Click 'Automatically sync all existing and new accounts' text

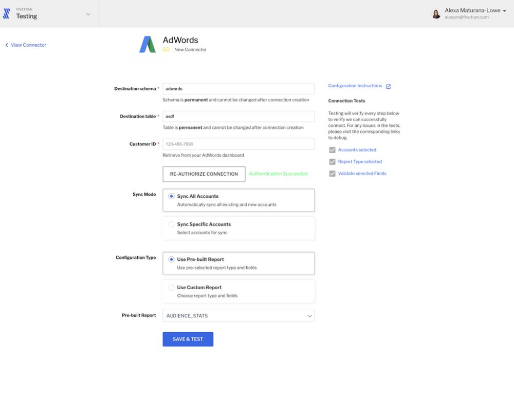[227, 204]
